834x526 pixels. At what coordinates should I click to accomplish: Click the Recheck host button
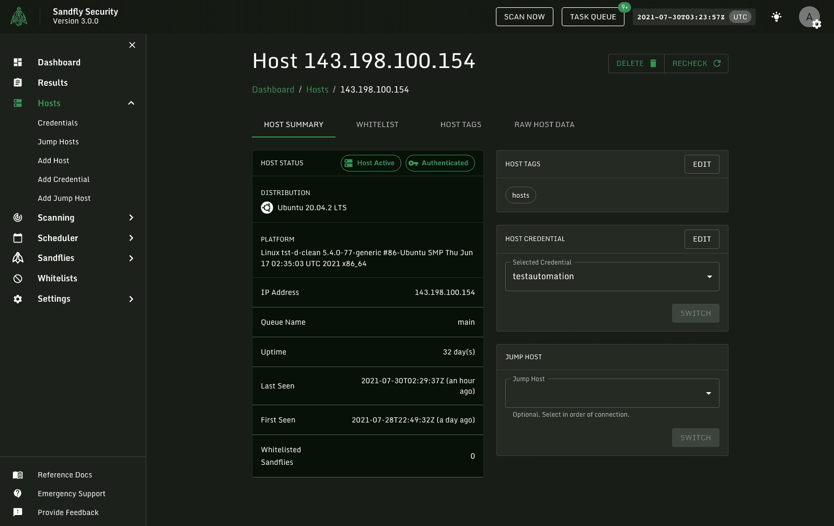click(x=696, y=63)
